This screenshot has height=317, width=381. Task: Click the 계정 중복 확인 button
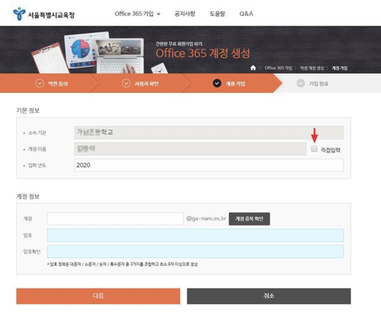249,219
